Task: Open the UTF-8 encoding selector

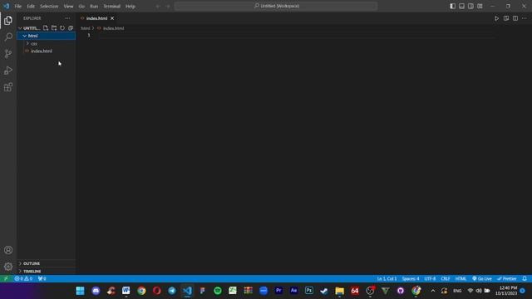Action: click(x=430, y=279)
